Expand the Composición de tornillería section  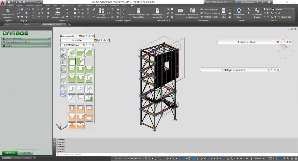[x=26, y=42]
